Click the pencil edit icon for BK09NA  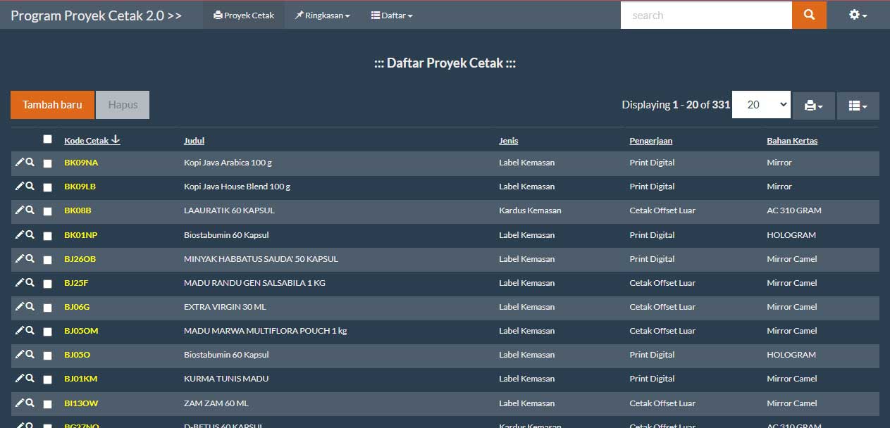(x=19, y=162)
